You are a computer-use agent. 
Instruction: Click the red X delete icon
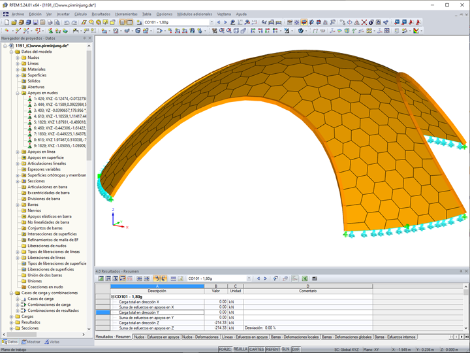point(364,22)
